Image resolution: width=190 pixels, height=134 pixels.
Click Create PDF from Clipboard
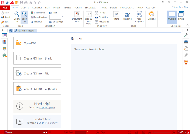coord(37,88)
